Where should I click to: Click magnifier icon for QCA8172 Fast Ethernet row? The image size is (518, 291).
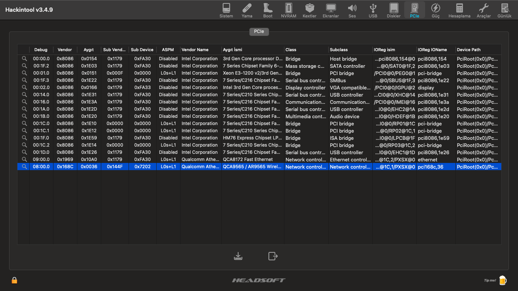pos(24,160)
